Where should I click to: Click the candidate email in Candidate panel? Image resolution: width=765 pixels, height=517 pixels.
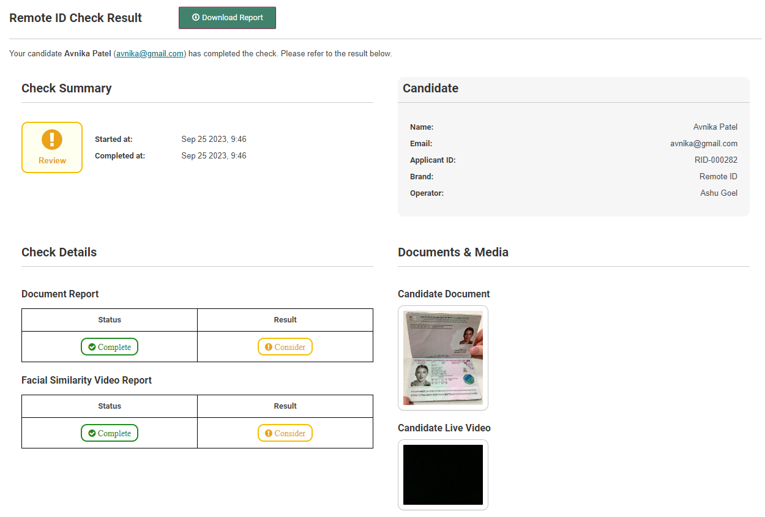point(704,144)
